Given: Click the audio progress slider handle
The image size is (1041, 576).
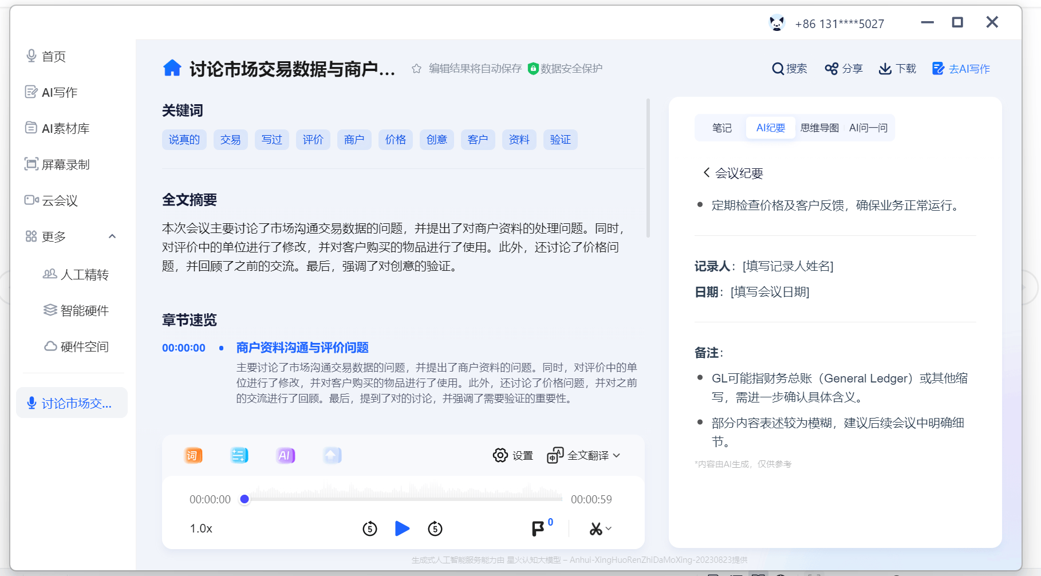Looking at the screenshot, I should point(245,499).
